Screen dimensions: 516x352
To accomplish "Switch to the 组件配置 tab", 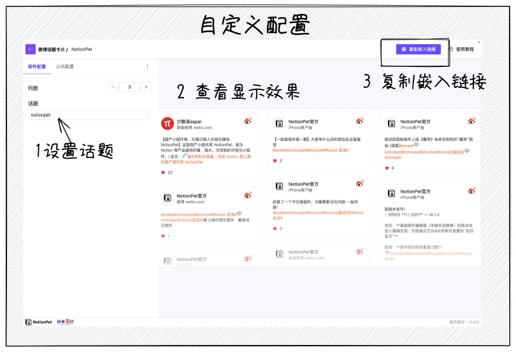I will click(37, 66).
